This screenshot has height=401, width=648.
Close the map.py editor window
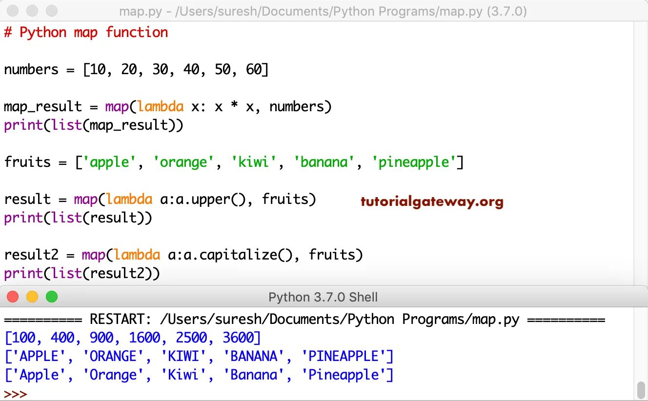pos(13,11)
